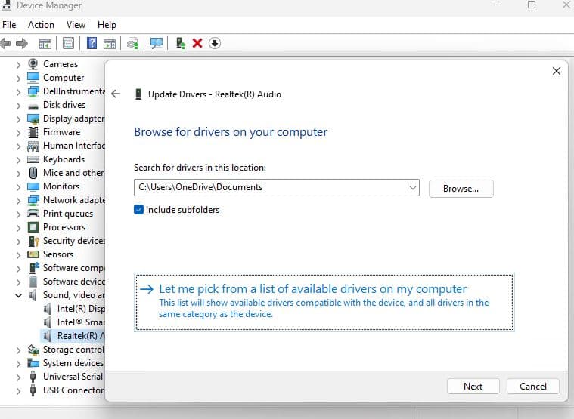Click the Next button

tap(473, 386)
